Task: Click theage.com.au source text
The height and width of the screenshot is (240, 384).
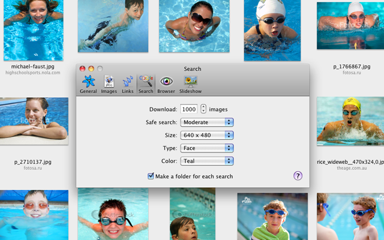Action: [352, 168]
